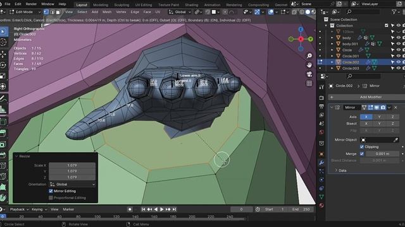
Task: Click the zoom viewport magnifier icon
Action: point(309,55)
